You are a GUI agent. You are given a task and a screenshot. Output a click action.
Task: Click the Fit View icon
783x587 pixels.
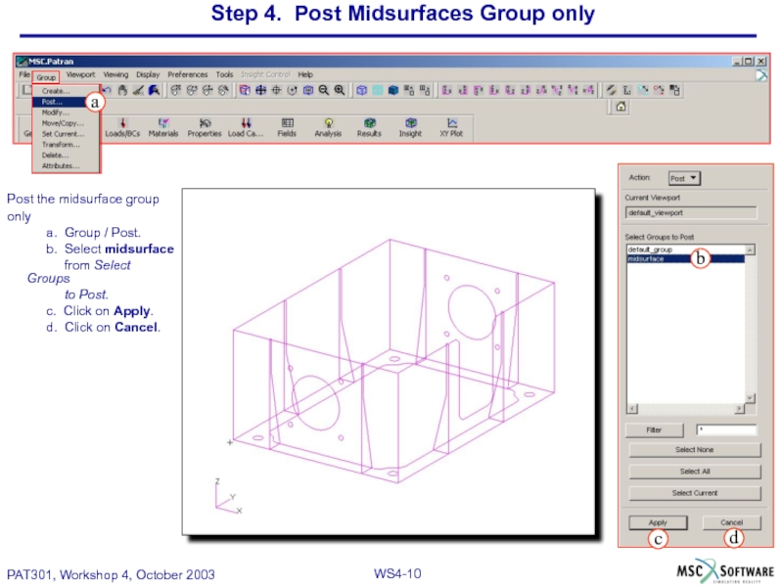[260, 90]
